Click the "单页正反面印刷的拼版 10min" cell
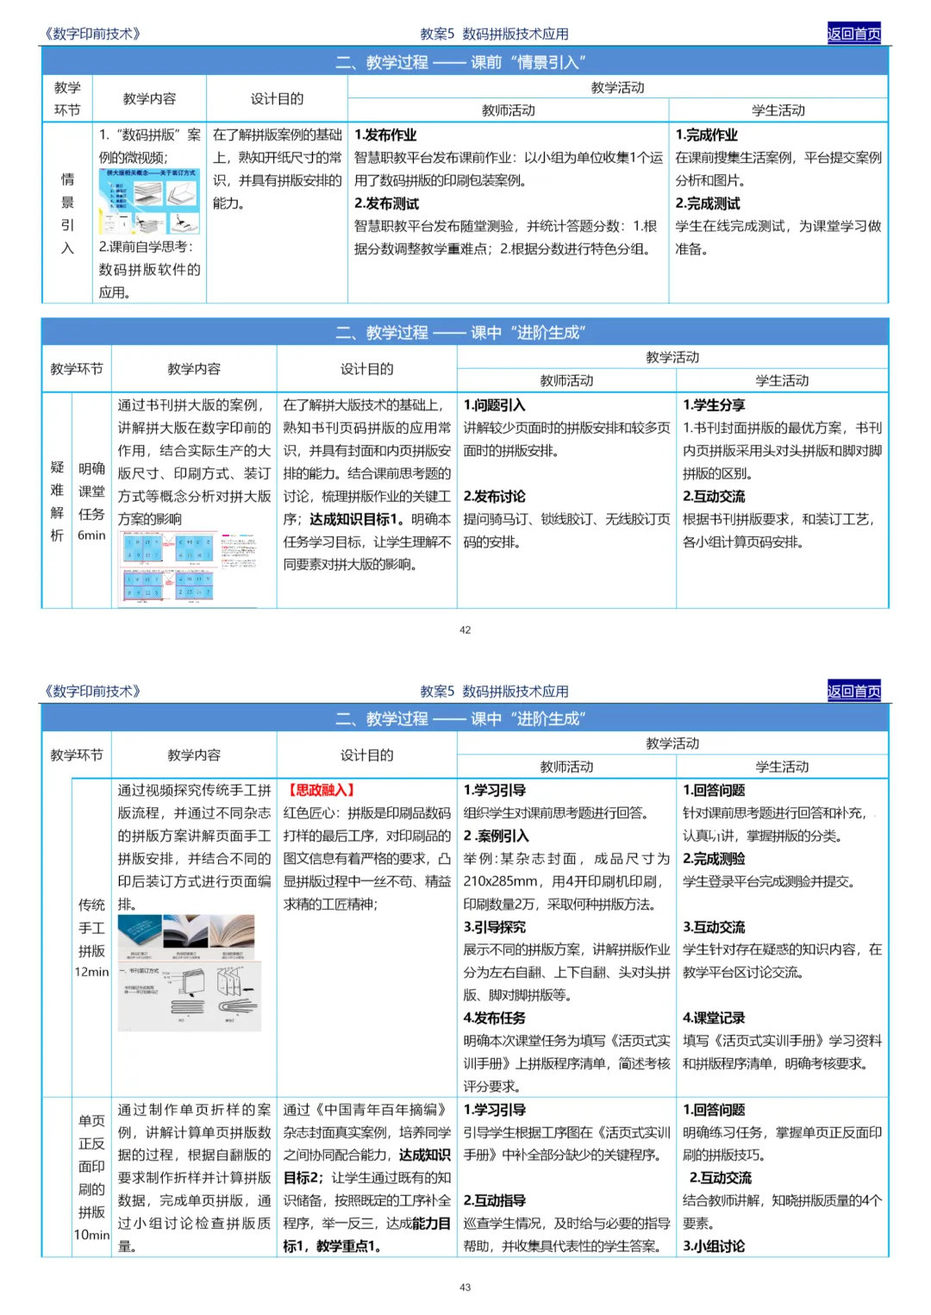Viewport: 931px width, 1315px height. pyautogui.click(x=91, y=1177)
